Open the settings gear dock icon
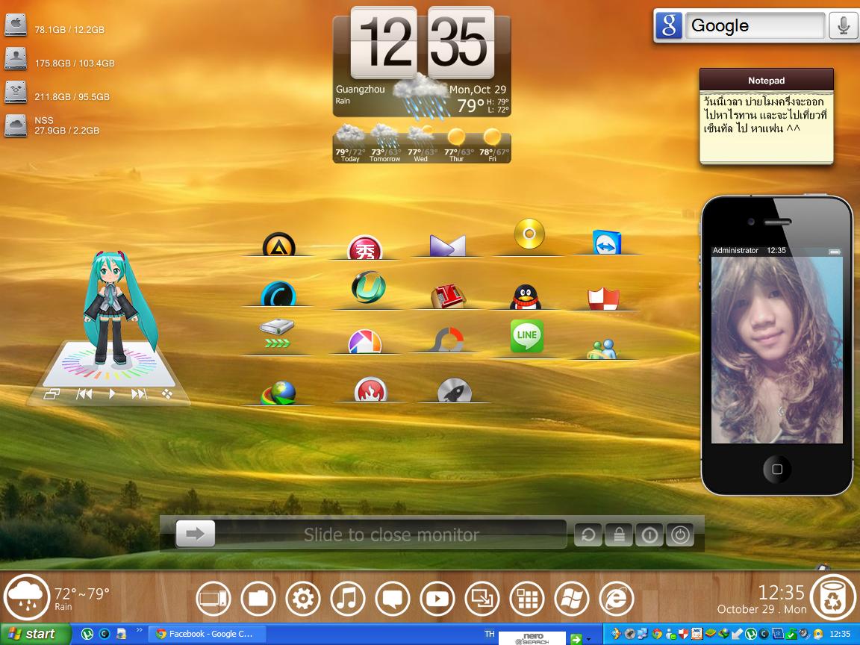Image resolution: width=860 pixels, height=645 pixels. [x=303, y=598]
